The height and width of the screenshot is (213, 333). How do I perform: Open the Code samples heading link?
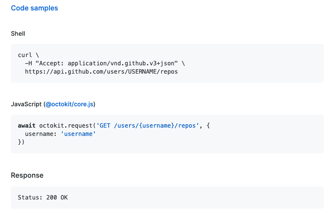[34, 8]
